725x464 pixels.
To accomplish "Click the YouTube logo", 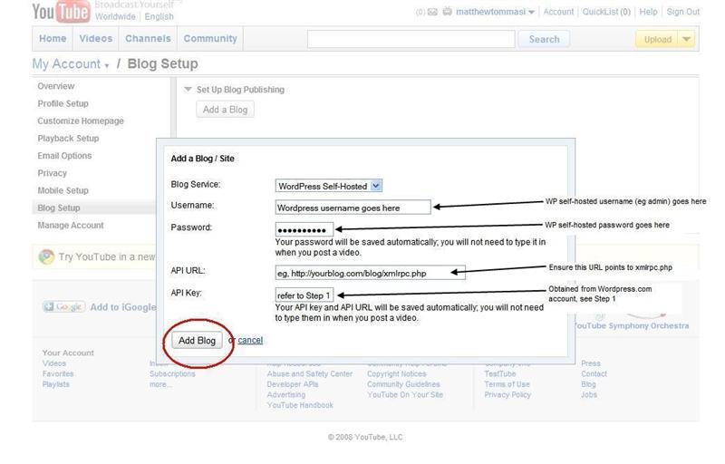I will pos(61,11).
